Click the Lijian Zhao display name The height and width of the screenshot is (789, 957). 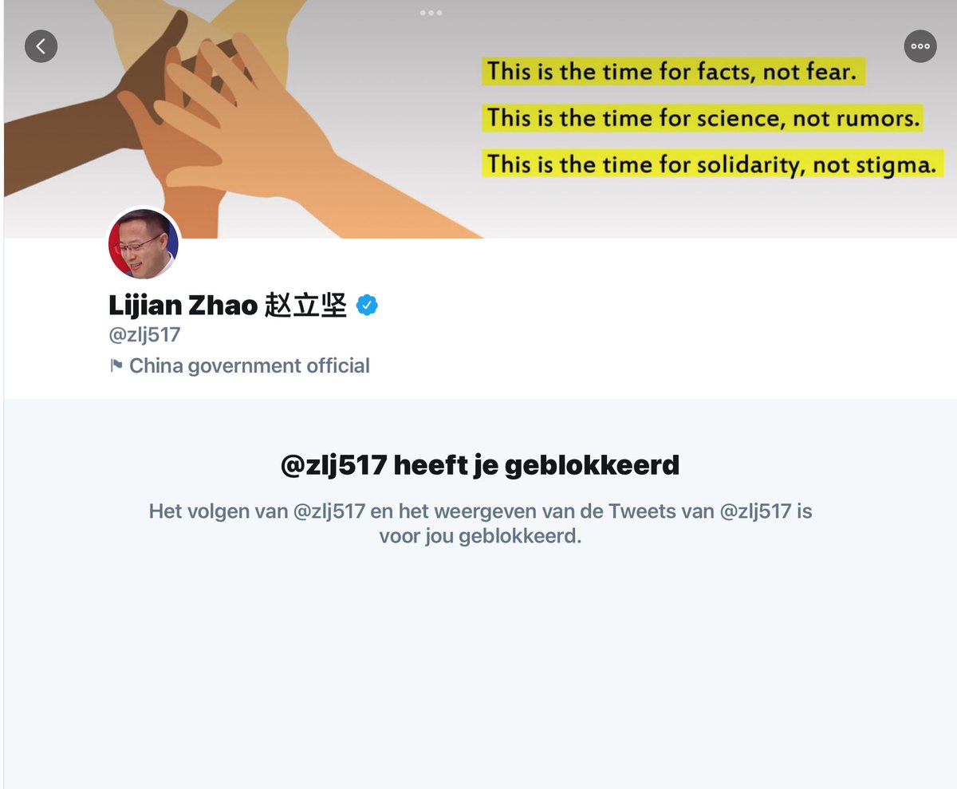pyautogui.click(x=183, y=305)
